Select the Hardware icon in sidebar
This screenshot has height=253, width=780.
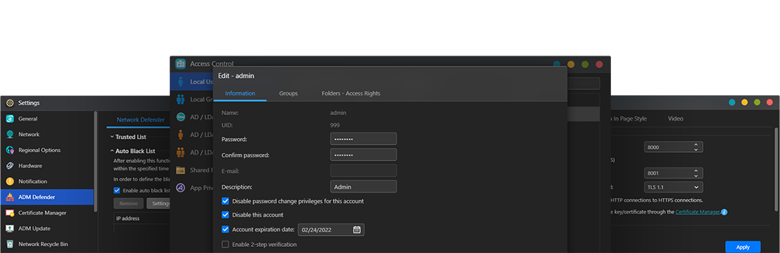click(10, 165)
